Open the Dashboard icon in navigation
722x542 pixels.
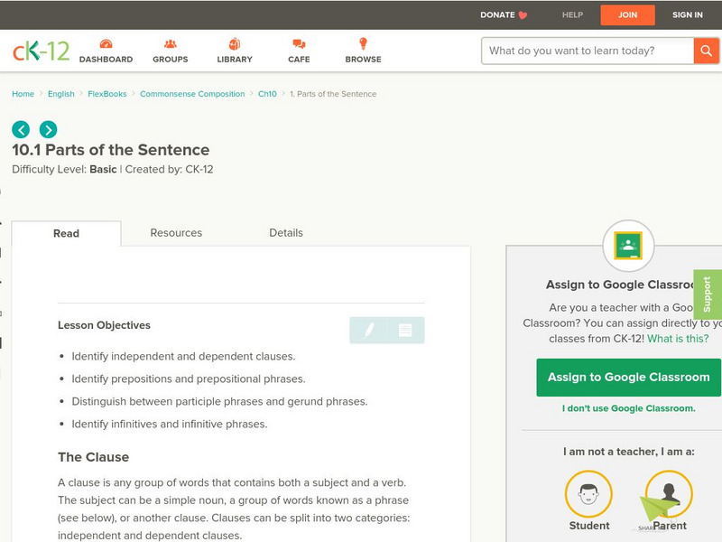tap(106, 44)
